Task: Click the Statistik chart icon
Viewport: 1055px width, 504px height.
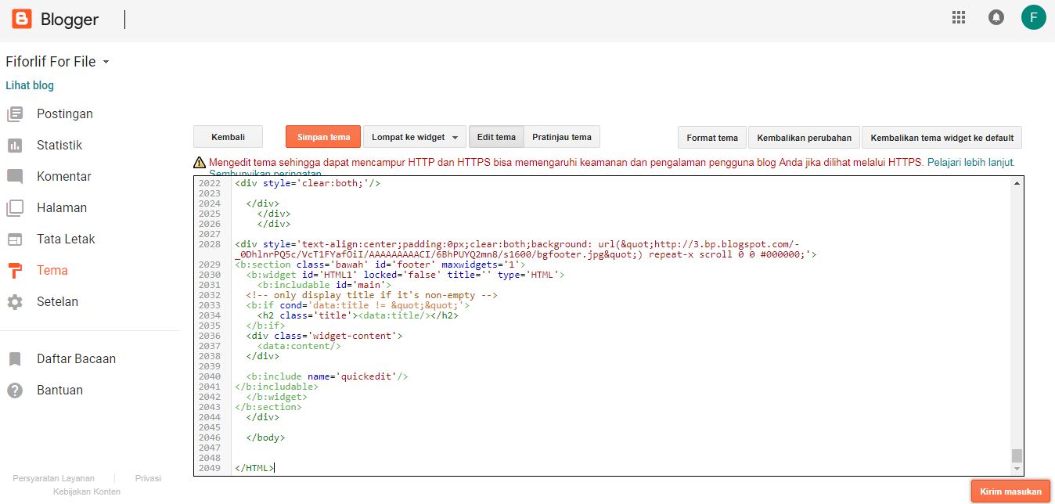Action: click(x=15, y=146)
